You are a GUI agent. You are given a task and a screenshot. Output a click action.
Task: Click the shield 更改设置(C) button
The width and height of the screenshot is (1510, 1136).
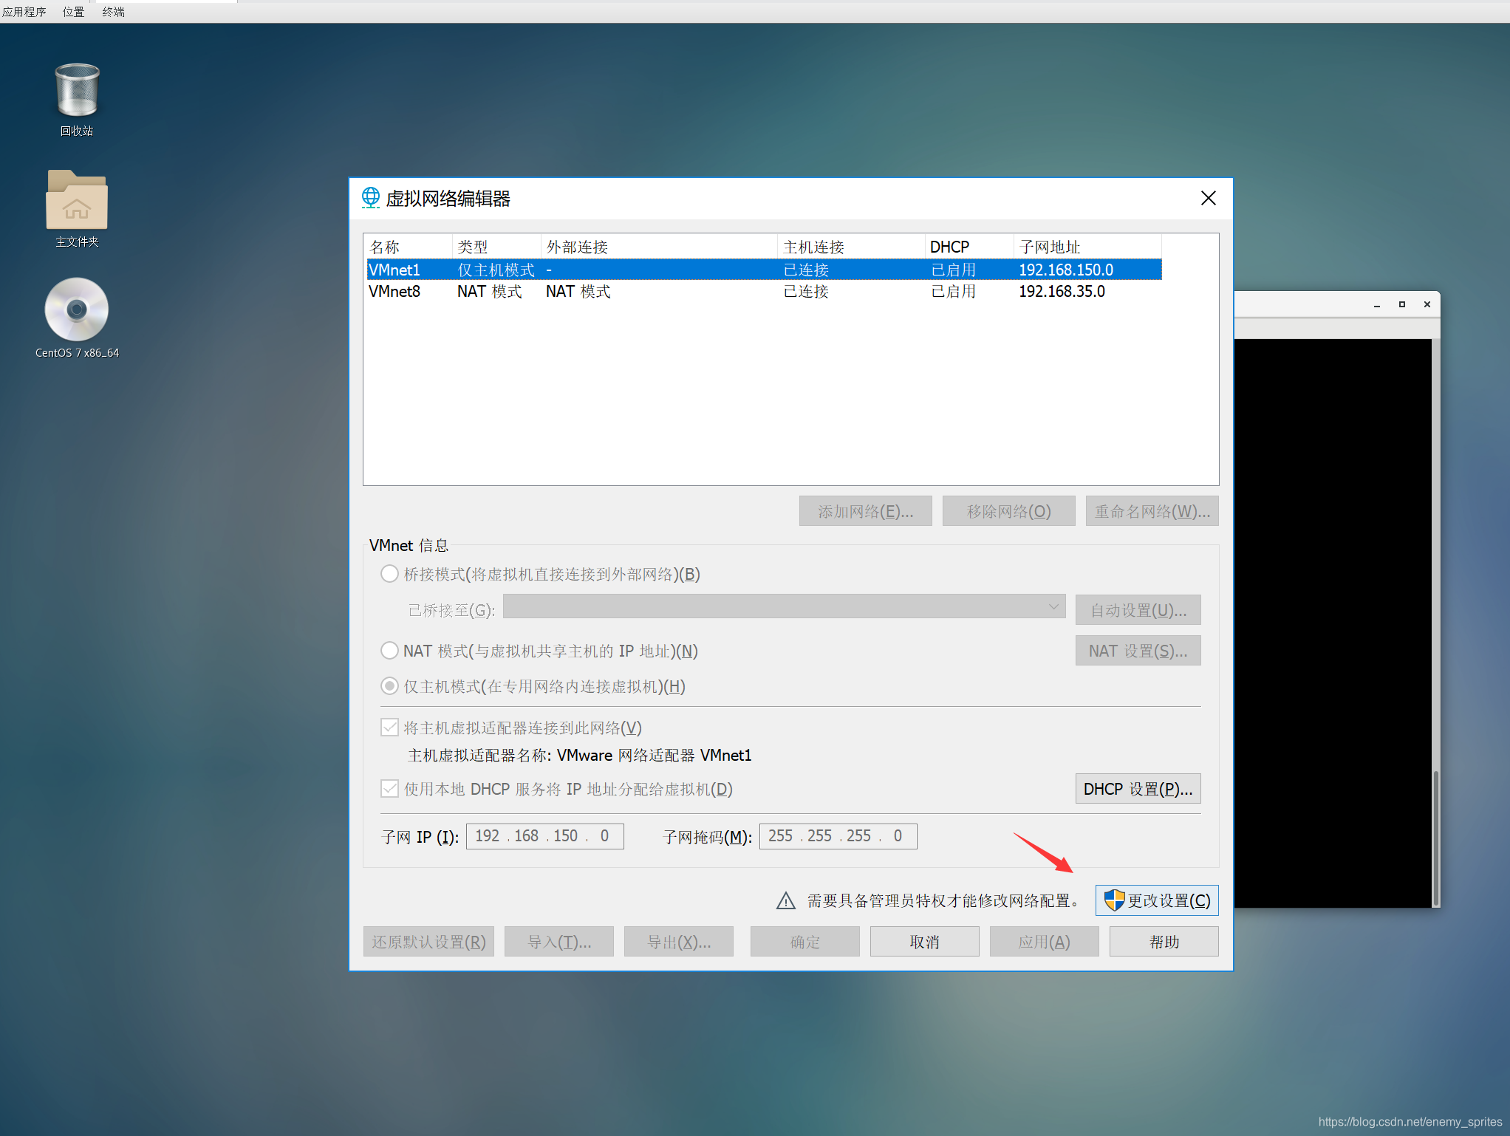coord(1157,900)
